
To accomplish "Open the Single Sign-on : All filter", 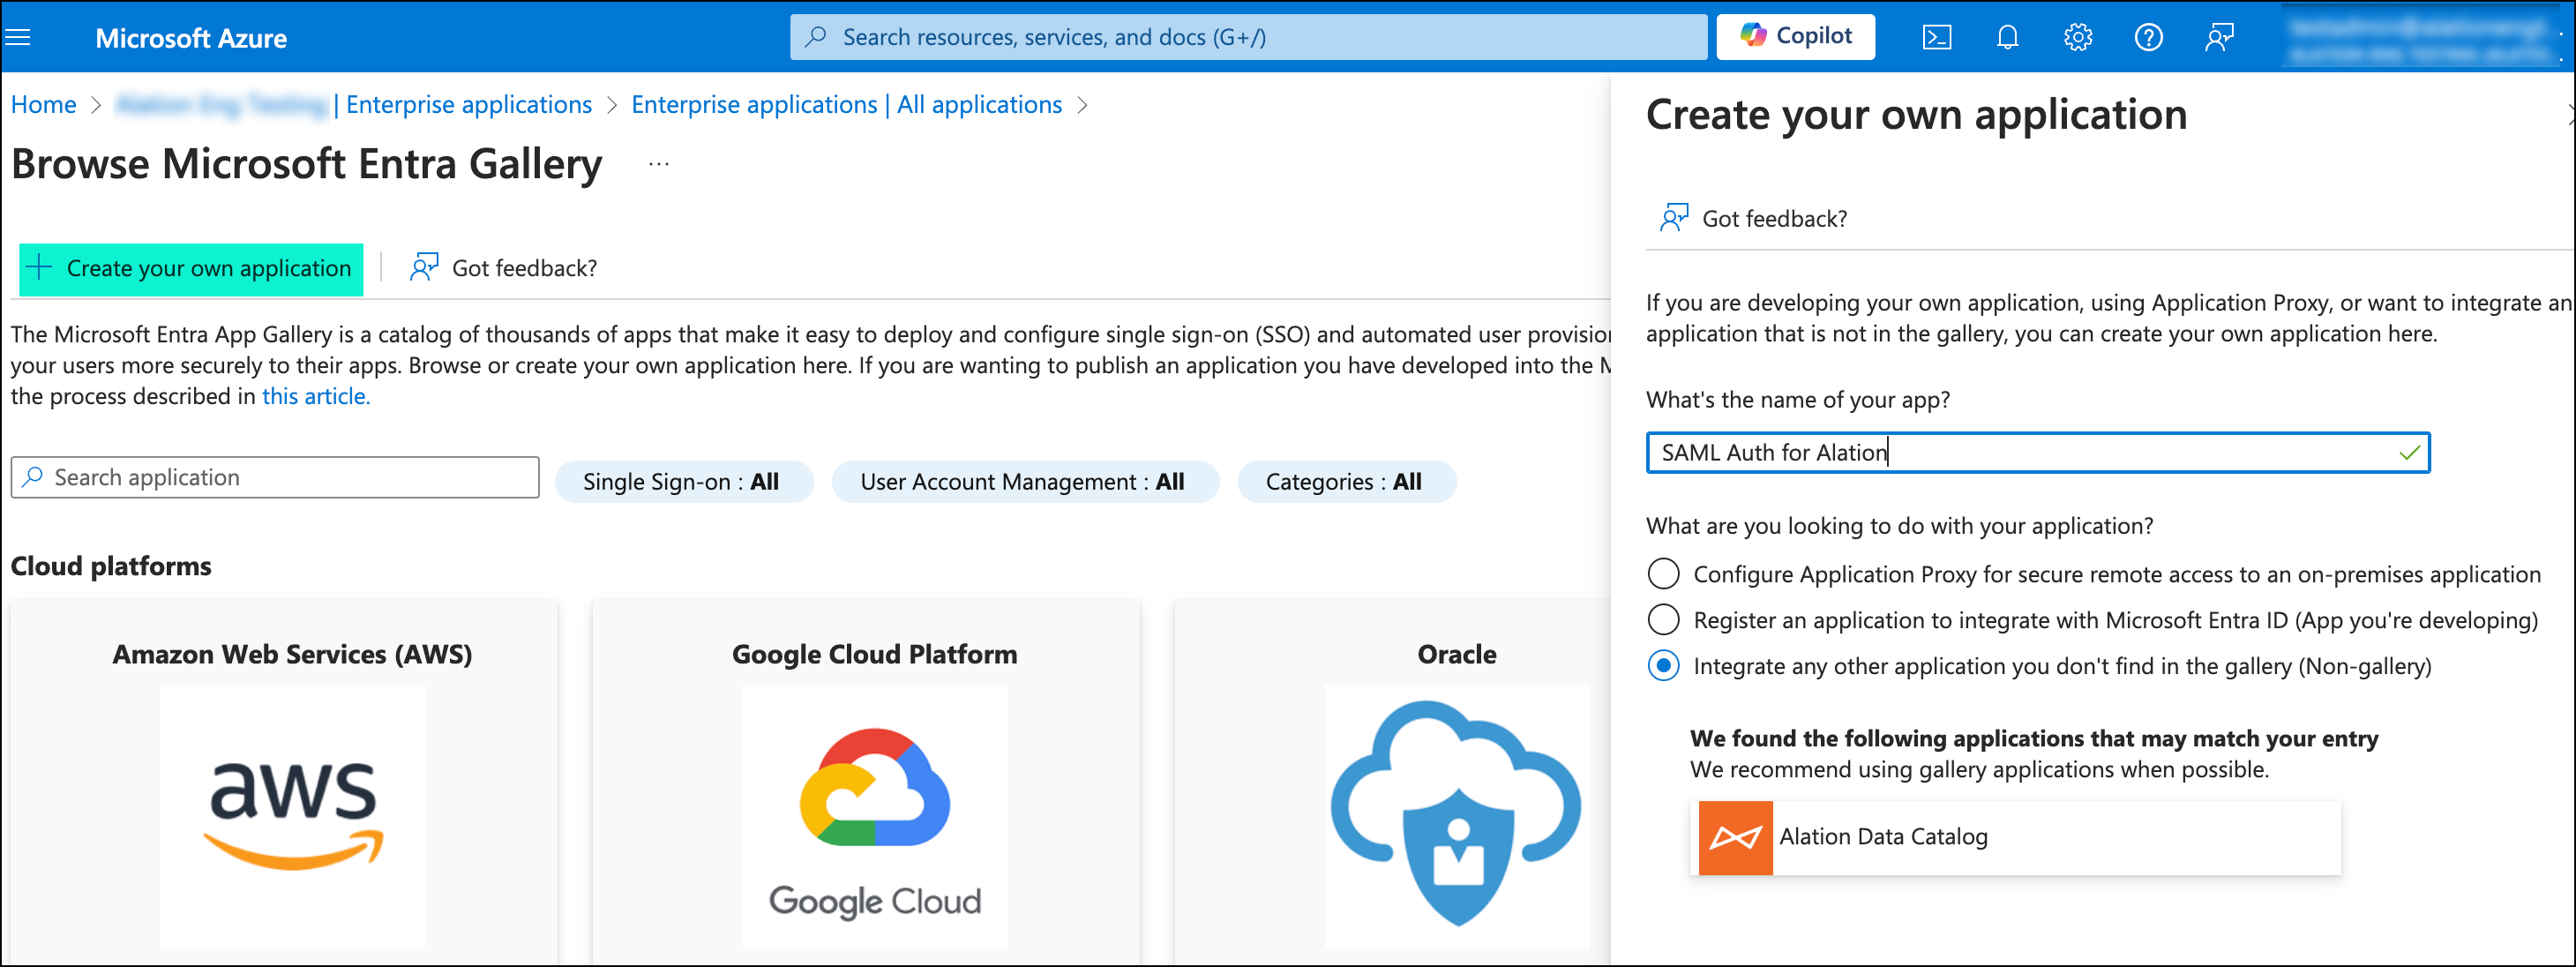I will [x=683, y=482].
